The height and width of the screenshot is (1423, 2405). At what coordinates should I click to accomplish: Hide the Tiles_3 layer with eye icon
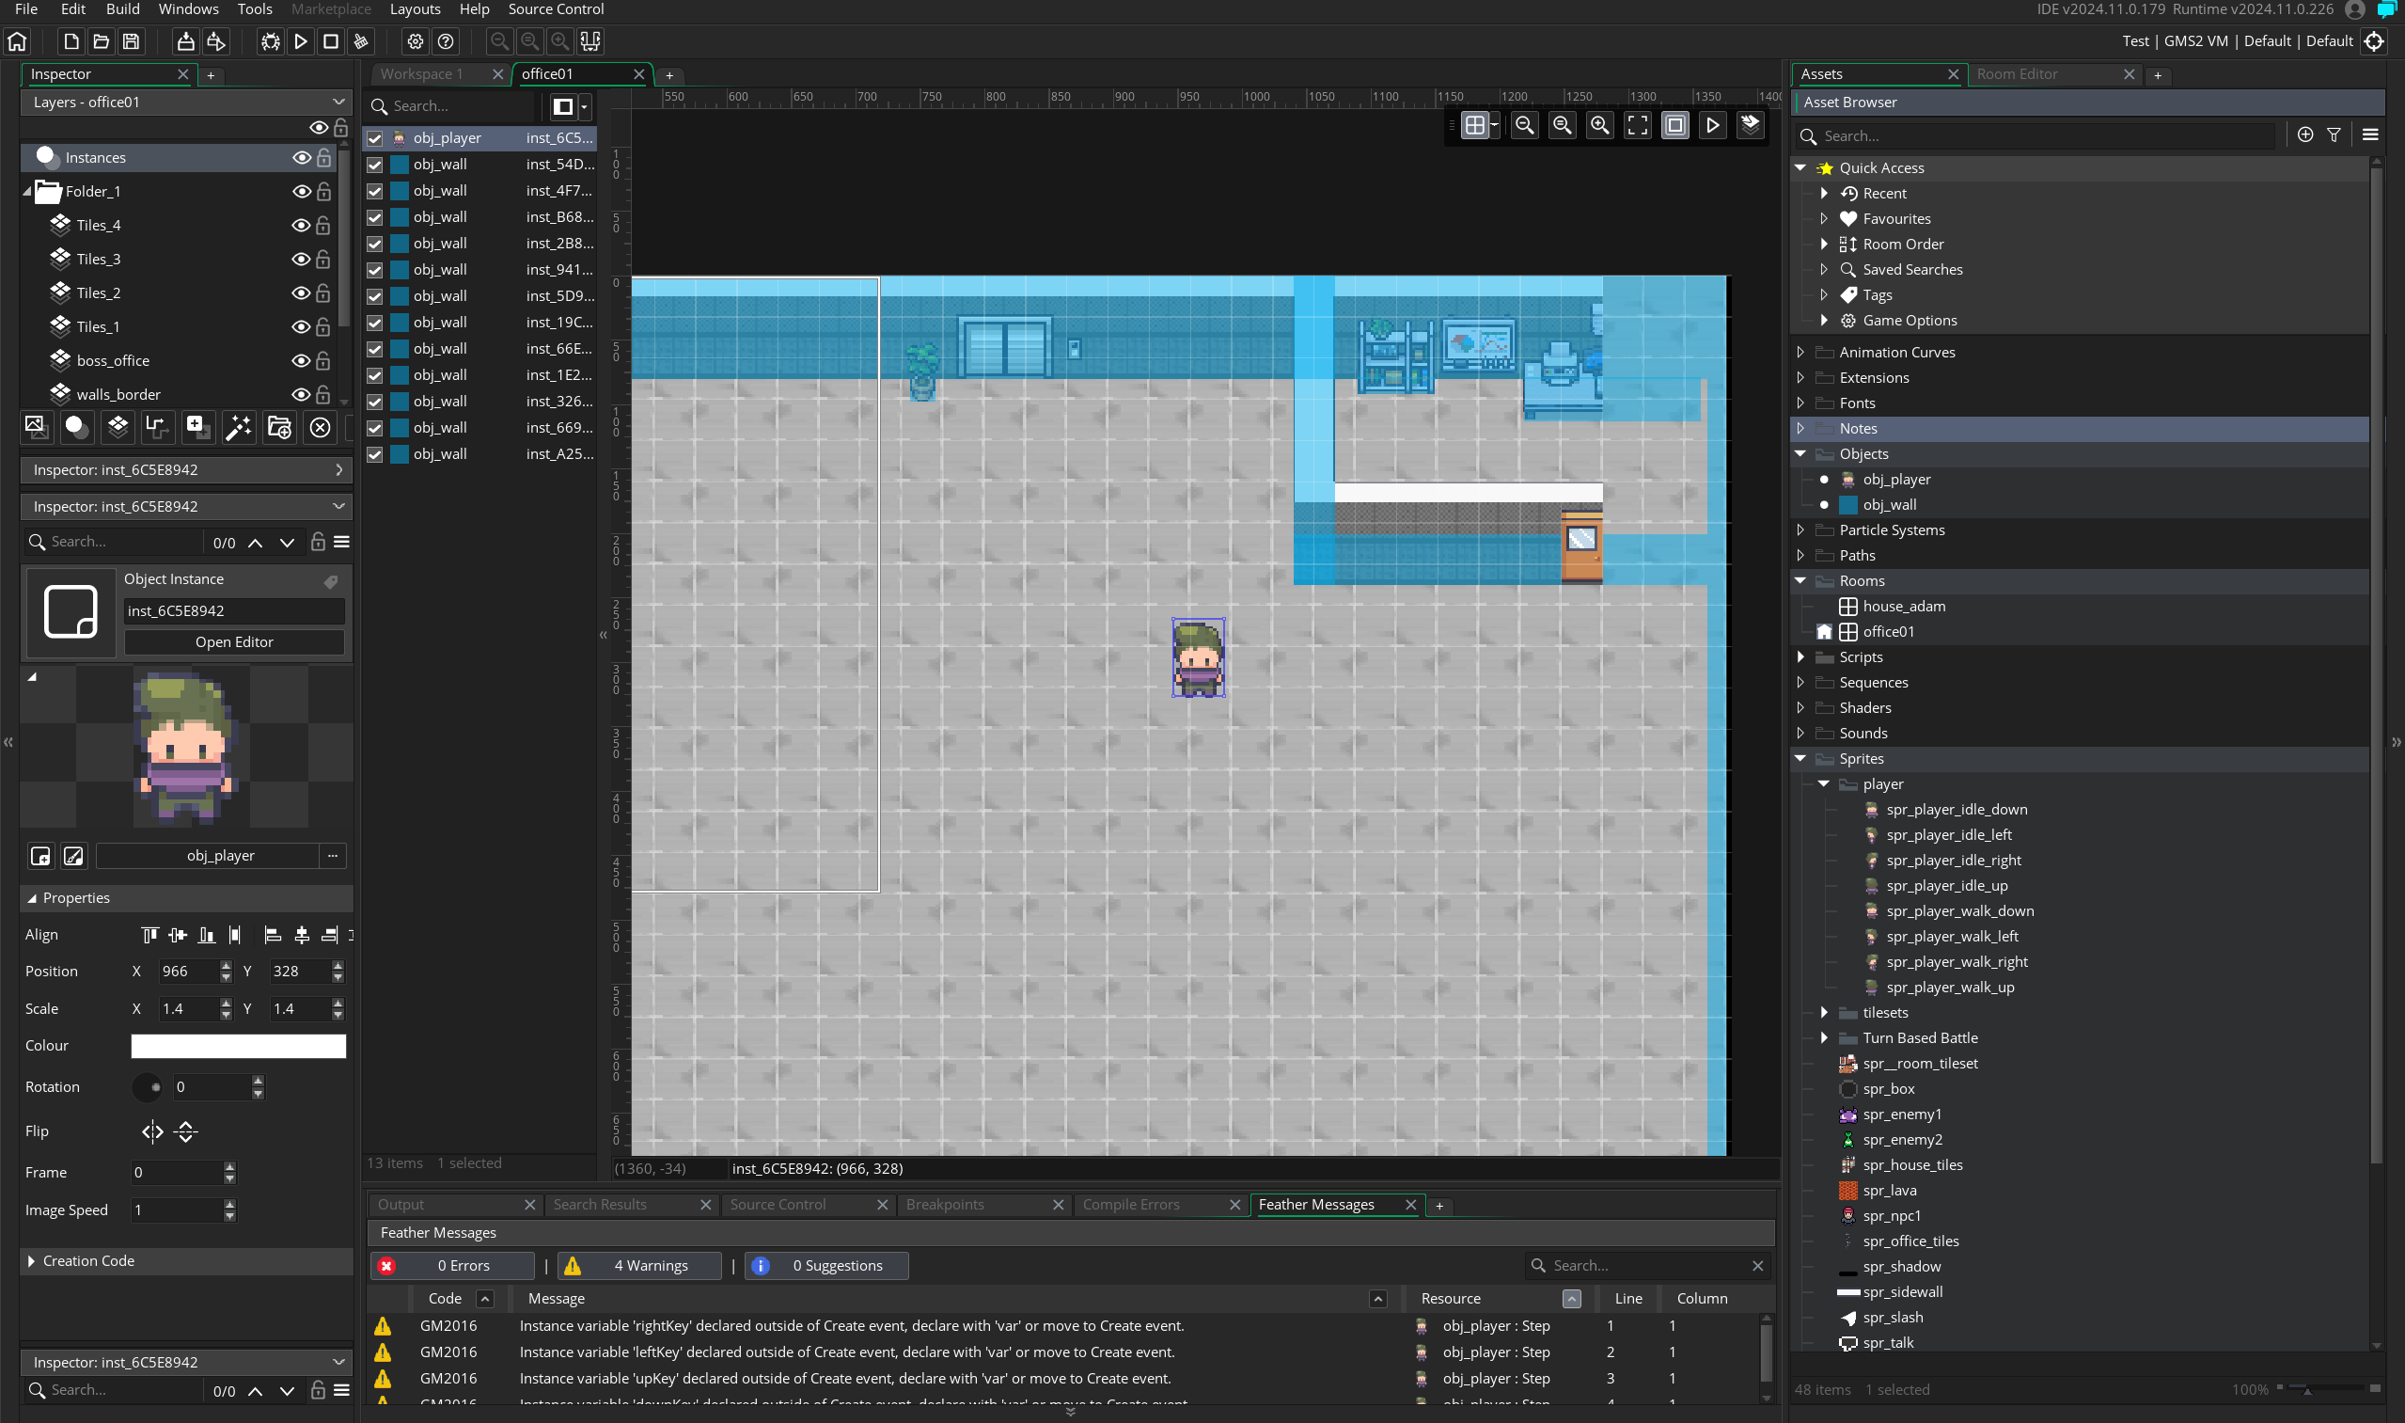coord(300,259)
